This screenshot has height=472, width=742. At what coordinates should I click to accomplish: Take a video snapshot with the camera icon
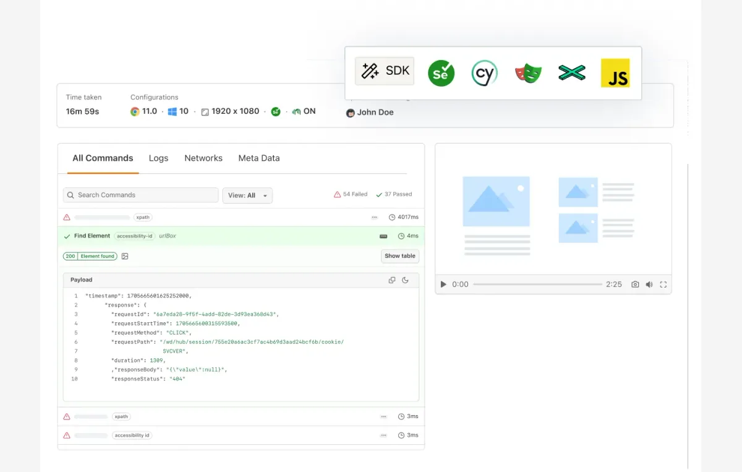(635, 285)
